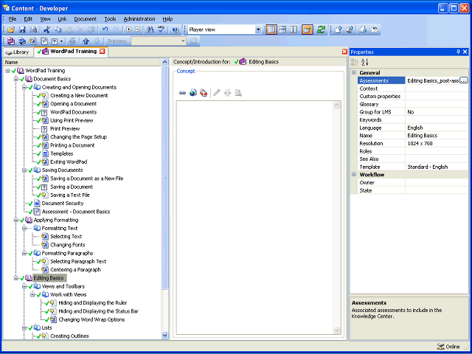Collapse the Workflow properties category
Image resolution: width=472 pixels, height=354 pixels.
(354, 174)
